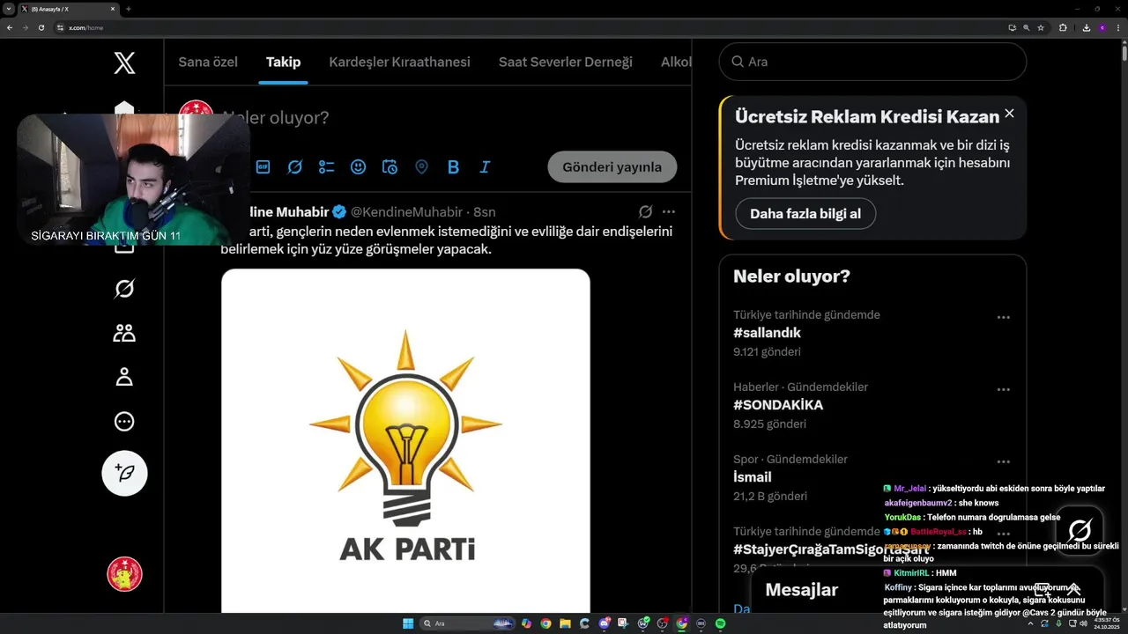The image size is (1128, 634).
Task: Open Profile from the left sidebar
Action: click(124, 377)
